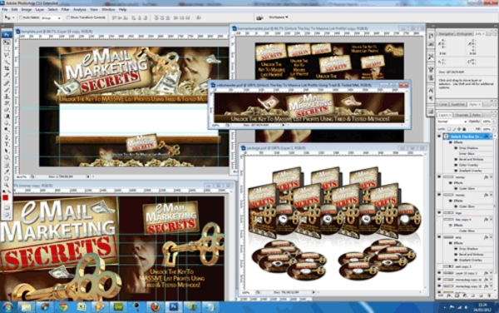Screen dimensions: 499x313
Task: Click the Go to Bridge icon
Action: pos(259,17)
